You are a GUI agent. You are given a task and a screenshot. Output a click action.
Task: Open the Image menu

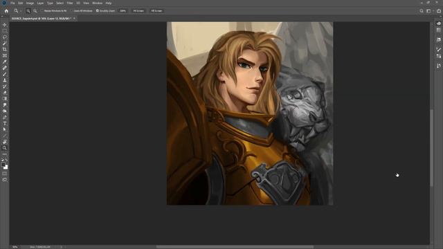point(30,3)
